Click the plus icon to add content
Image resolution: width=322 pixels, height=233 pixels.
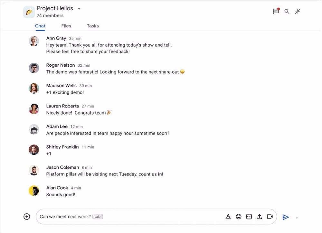(27, 216)
